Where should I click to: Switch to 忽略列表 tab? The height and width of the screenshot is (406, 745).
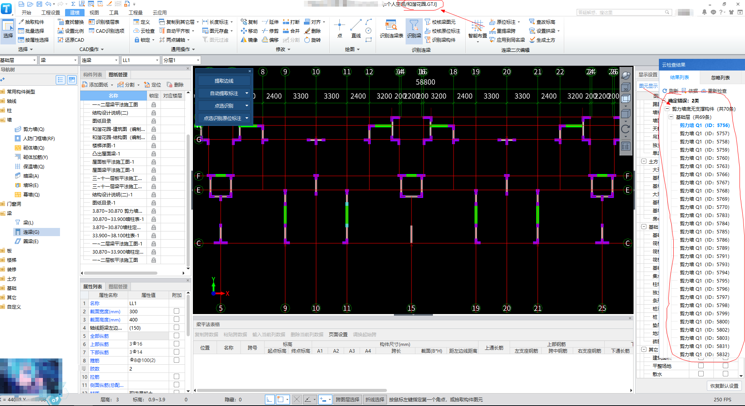[720, 78]
